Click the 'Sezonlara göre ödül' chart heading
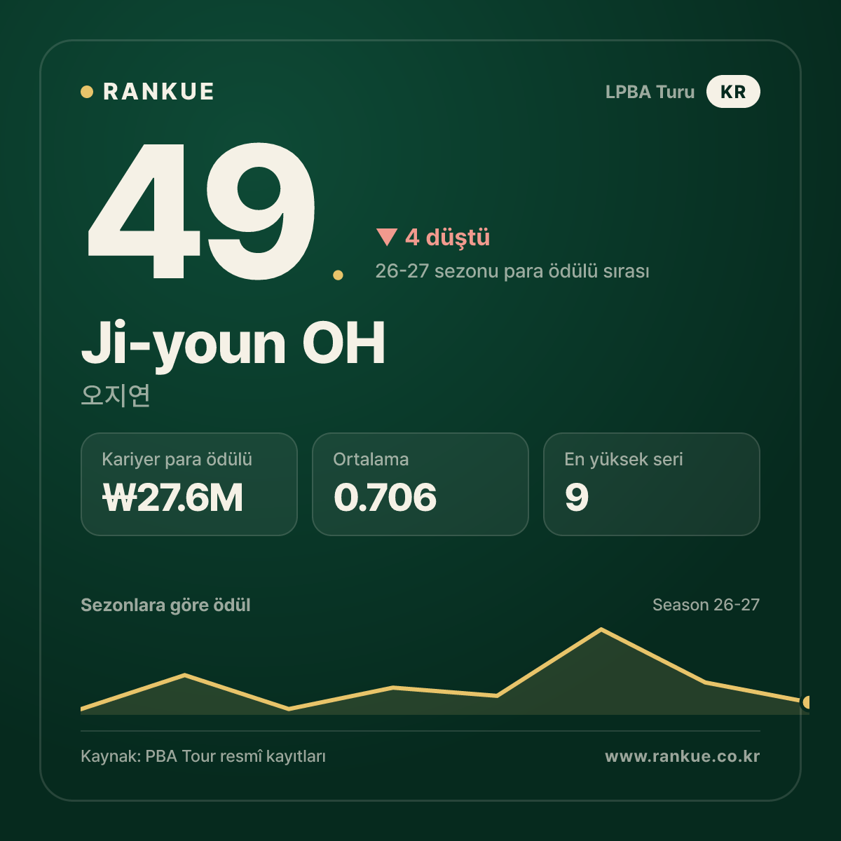Image resolution: width=841 pixels, height=841 pixels. 165,606
